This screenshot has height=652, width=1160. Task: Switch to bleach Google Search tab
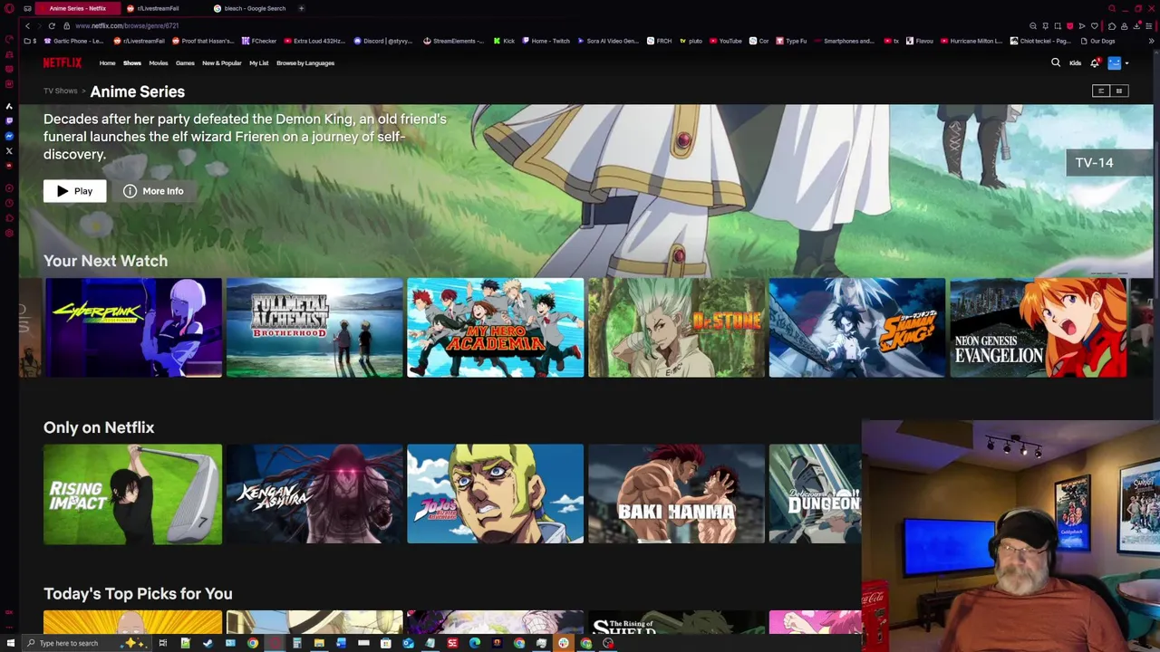coord(255,8)
